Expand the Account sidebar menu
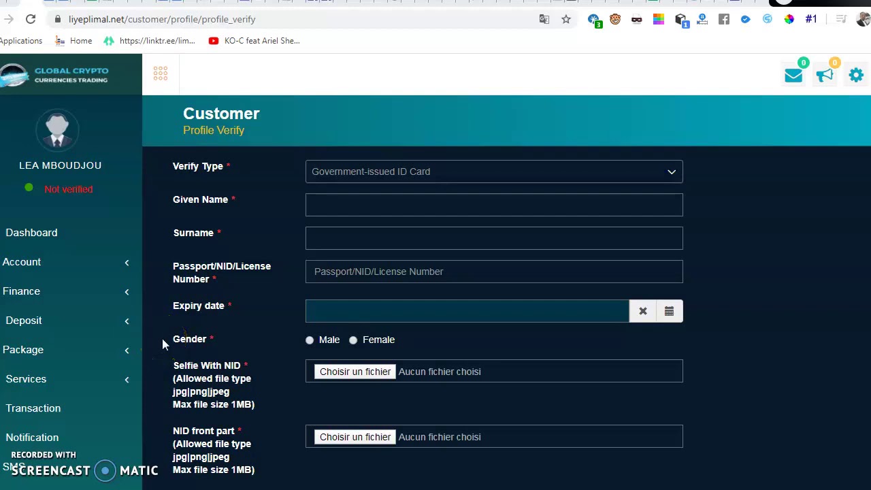This screenshot has height=490, width=871. point(22,262)
